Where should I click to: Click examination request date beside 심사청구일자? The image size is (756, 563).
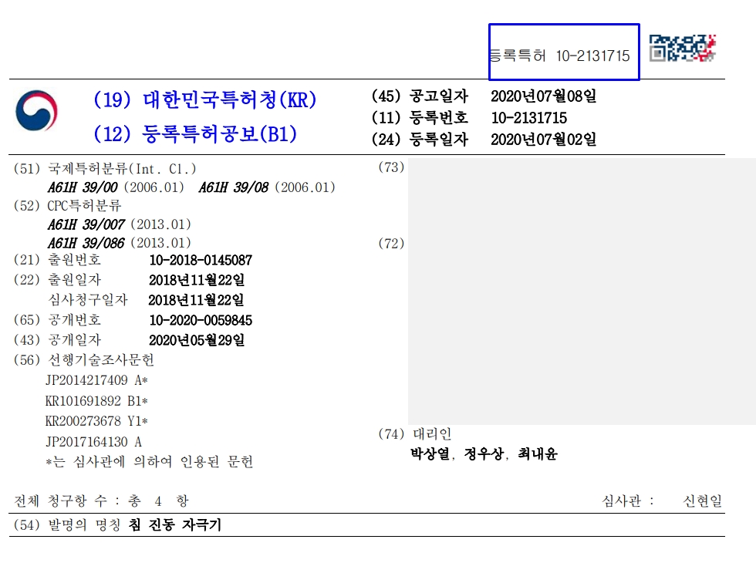[x=196, y=300]
